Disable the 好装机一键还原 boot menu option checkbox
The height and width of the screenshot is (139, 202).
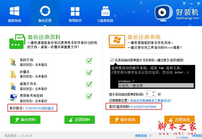(112, 60)
